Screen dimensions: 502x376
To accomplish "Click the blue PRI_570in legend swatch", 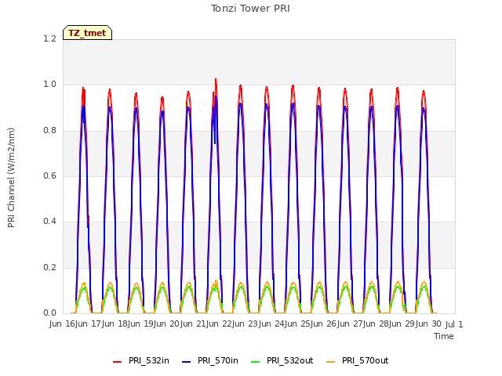I will [187, 362].
